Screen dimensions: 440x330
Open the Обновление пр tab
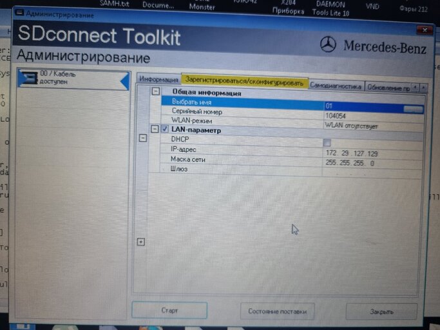(388, 88)
